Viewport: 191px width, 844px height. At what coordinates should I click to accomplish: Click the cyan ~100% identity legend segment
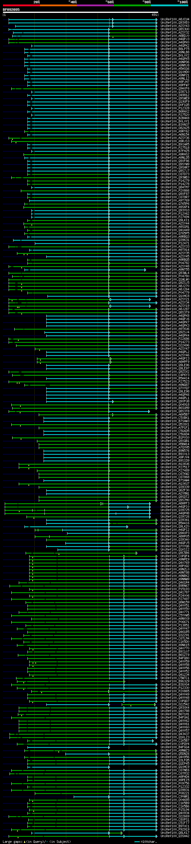coord(170,5)
